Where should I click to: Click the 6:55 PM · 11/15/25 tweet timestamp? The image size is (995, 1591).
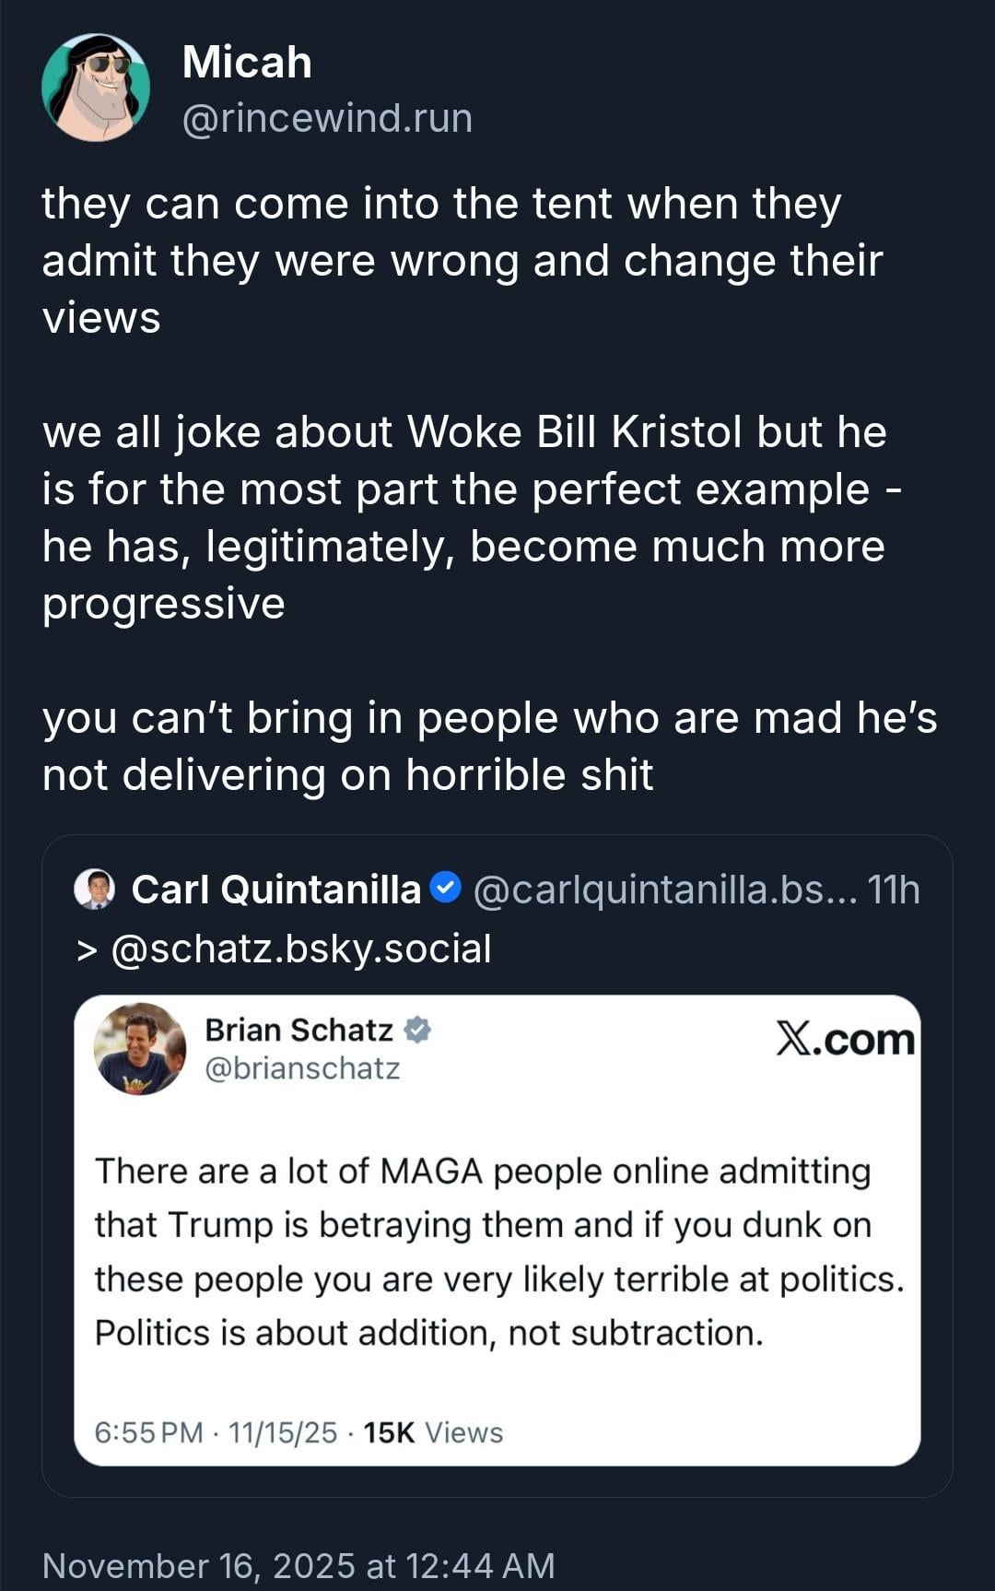(216, 1432)
